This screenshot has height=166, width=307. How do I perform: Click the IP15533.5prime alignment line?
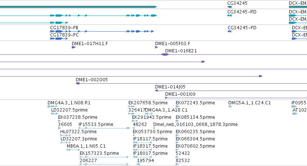coord(104,128)
